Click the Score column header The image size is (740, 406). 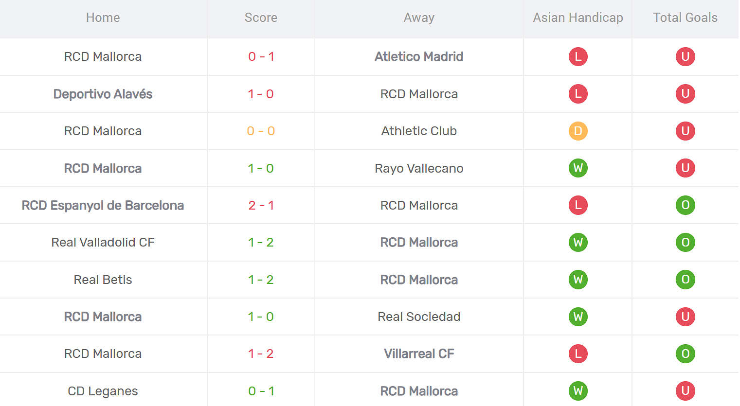tap(261, 18)
